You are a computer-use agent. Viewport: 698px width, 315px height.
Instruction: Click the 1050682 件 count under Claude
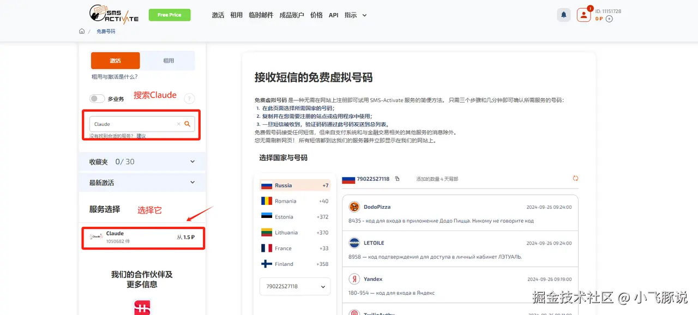118,241
